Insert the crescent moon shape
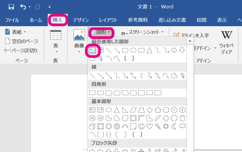 (174, 126)
